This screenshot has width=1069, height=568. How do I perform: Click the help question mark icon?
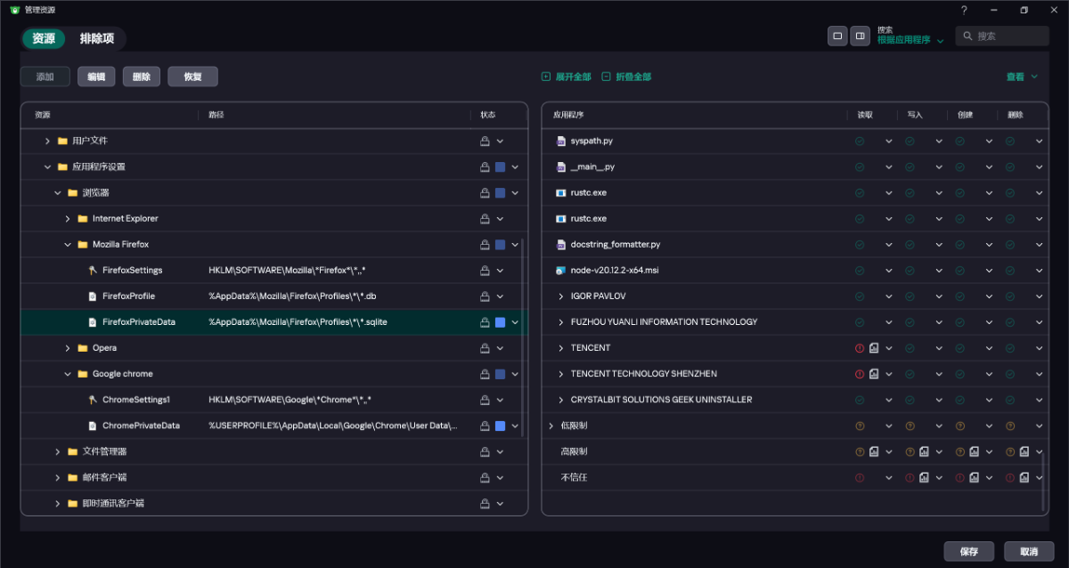click(x=964, y=11)
